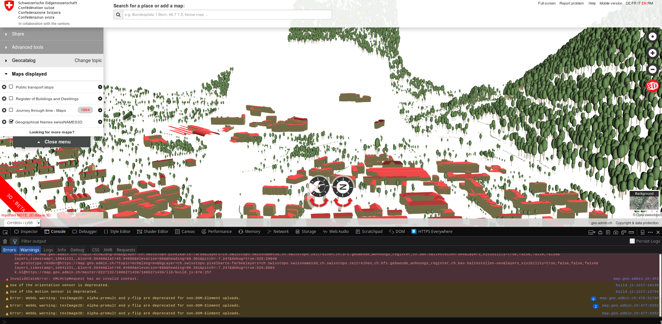
Task: Open the Shader Editor tab
Action: coord(153,232)
